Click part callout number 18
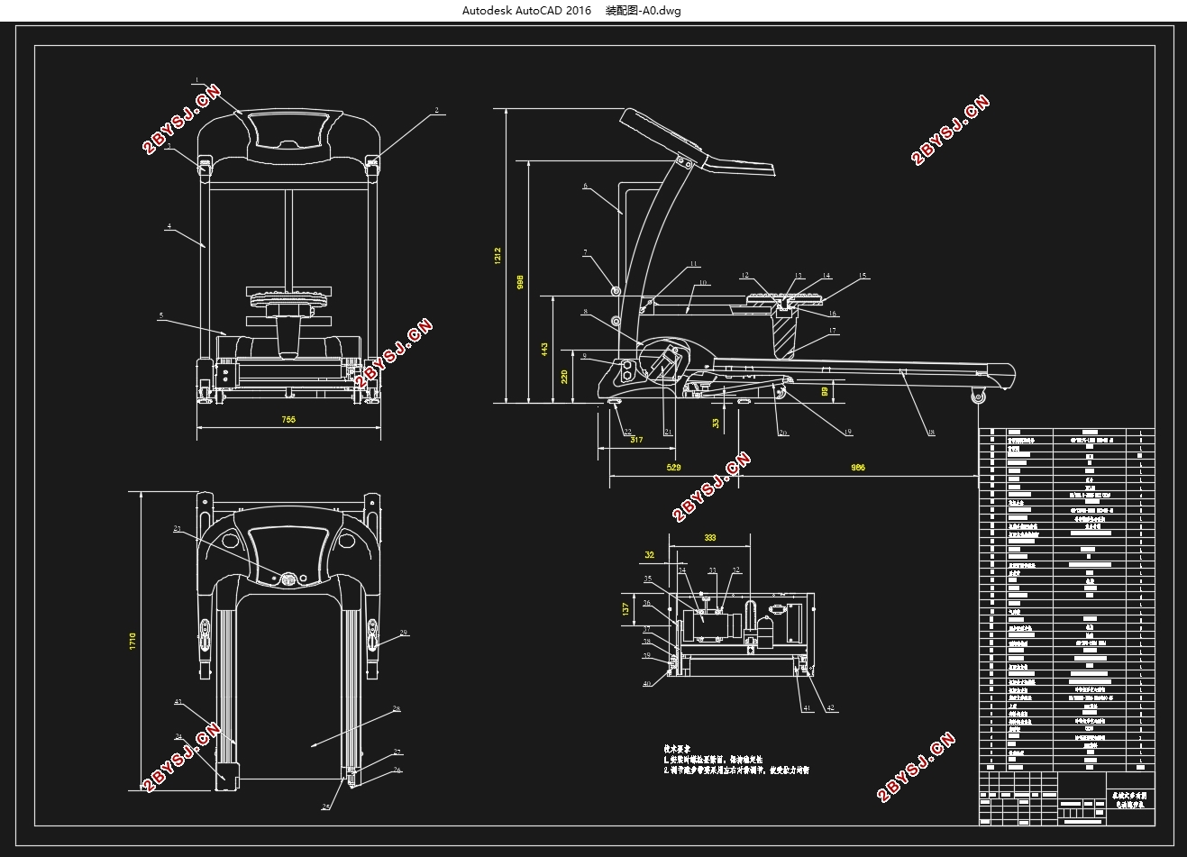 [931, 433]
